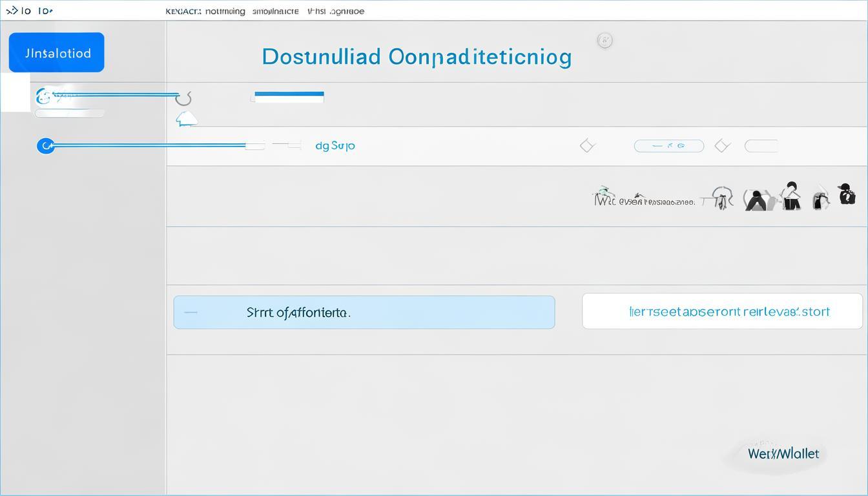
Task: Click the "Strrt ofaffonterta." blue button
Action: point(364,313)
